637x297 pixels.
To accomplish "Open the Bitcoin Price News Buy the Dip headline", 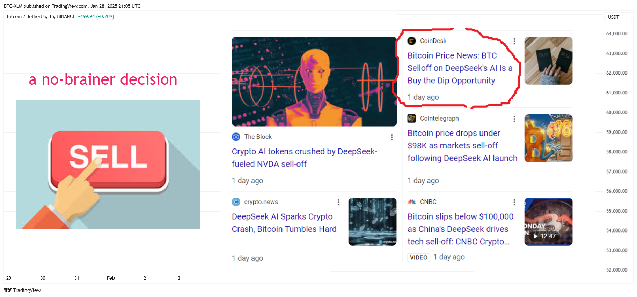I will 459,68.
